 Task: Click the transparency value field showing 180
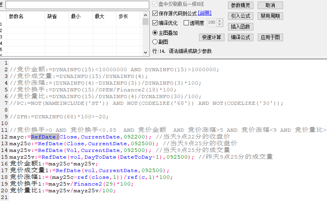coord(212,23)
